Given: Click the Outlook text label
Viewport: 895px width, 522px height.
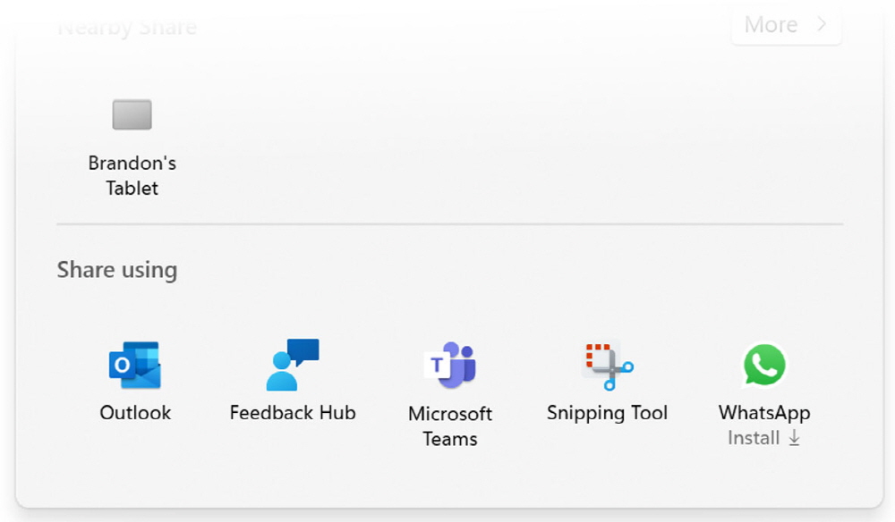Looking at the screenshot, I should [135, 413].
